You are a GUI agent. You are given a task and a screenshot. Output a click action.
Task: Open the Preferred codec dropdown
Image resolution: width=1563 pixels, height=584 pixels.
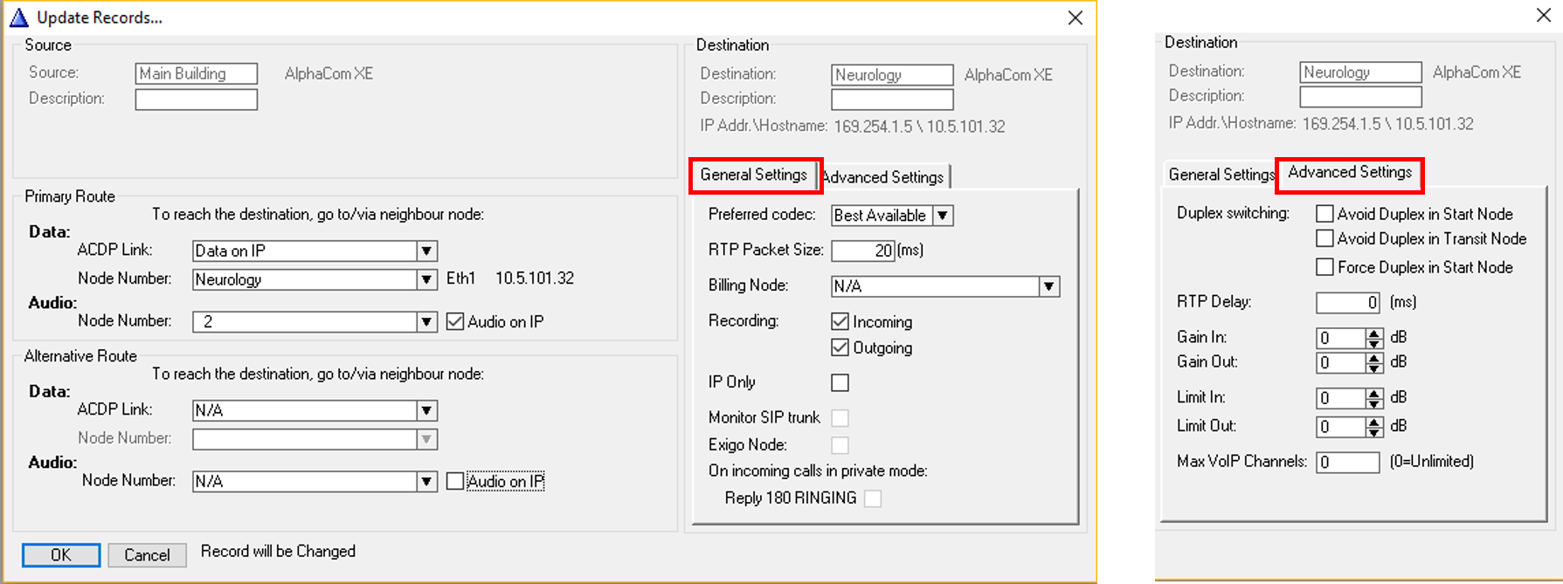(942, 216)
